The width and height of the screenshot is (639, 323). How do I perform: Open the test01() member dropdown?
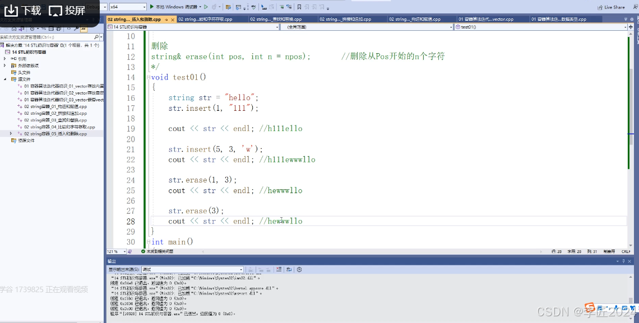coord(541,27)
